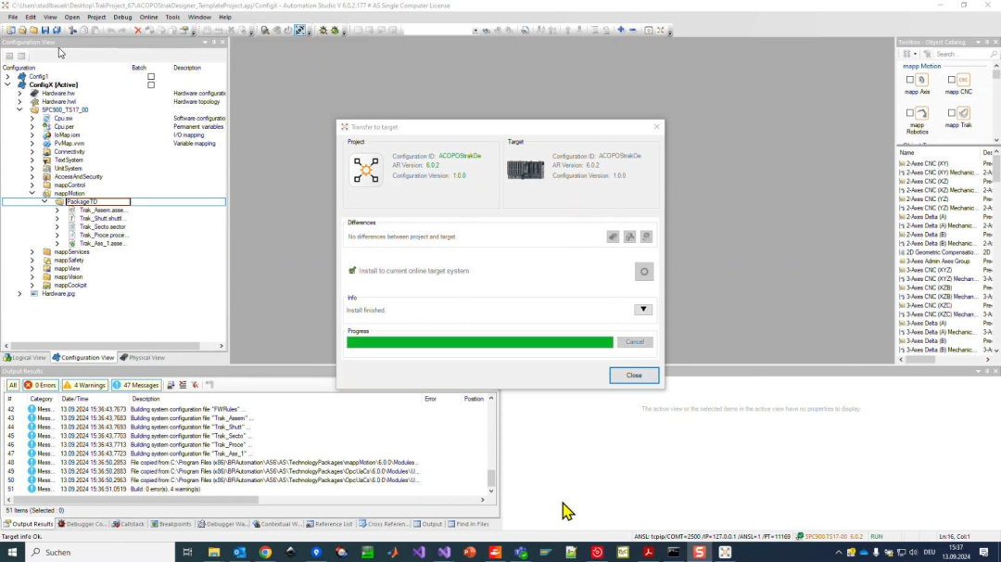Open the Online menu
1001x562 pixels.
click(x=148, y=17)
